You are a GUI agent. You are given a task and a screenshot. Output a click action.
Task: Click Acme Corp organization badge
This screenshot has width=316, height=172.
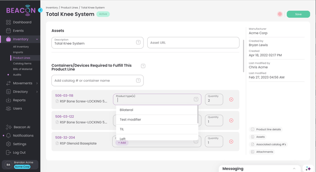point(22,167)
